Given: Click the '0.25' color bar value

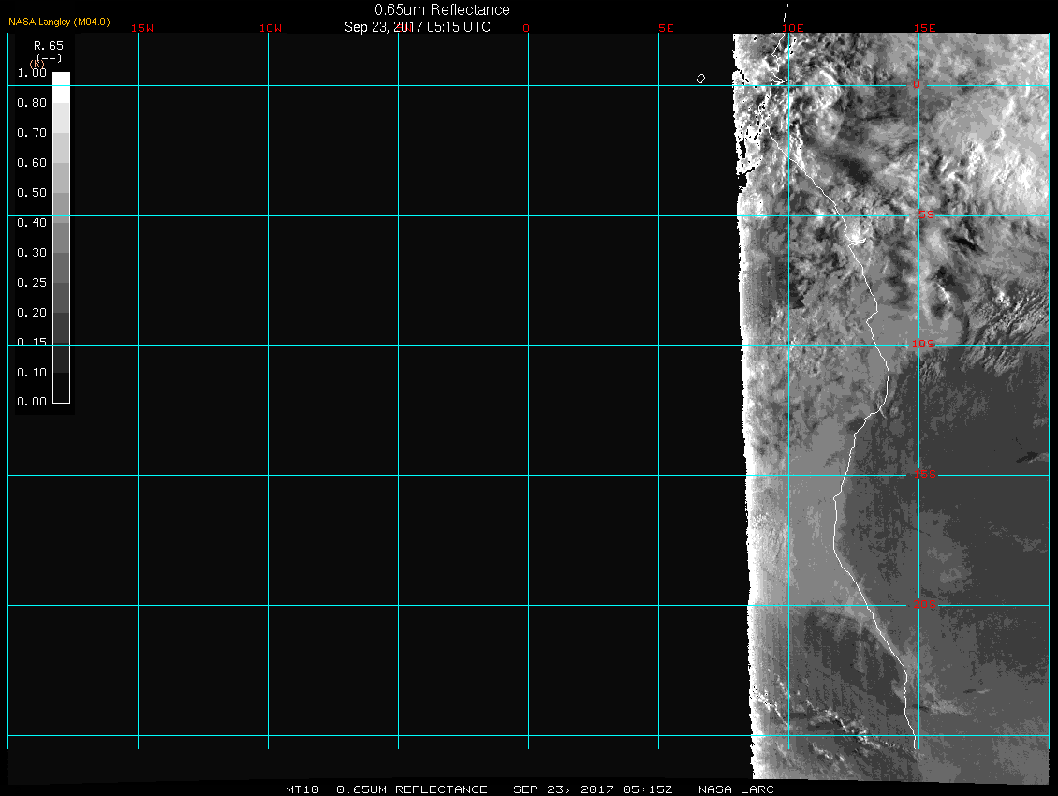Looking at the screenshot, I should [x=32, y=282].
